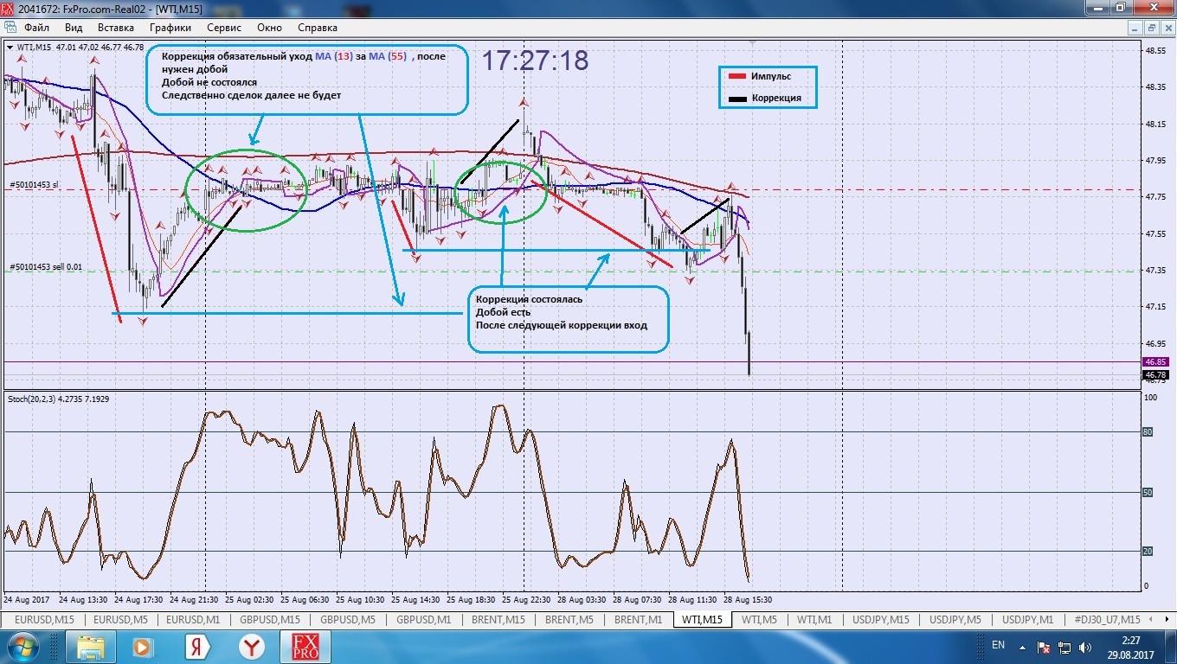
Task: Switch to the BRENT,M5 chart tab
Action: (568, 619)
